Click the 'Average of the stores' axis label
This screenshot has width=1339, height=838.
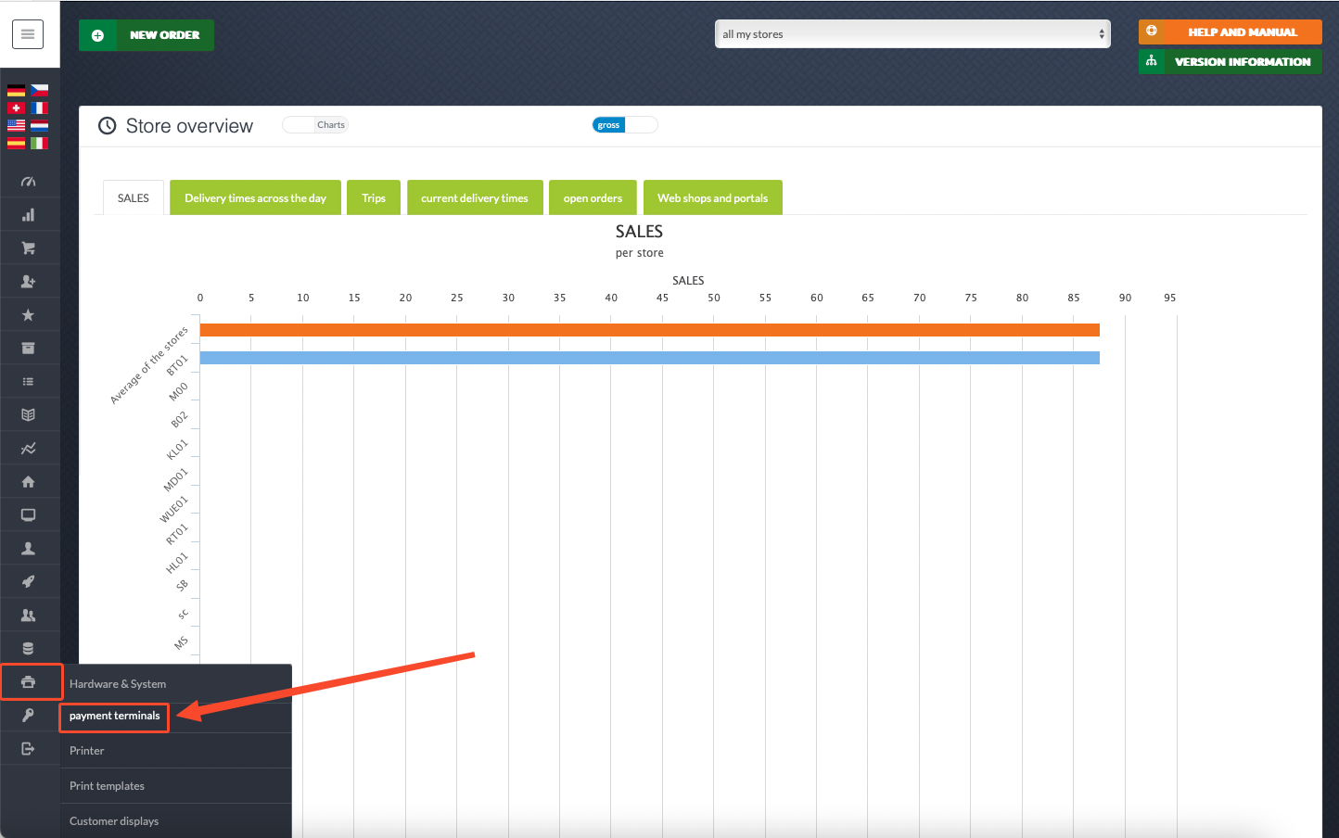point(149,364)
